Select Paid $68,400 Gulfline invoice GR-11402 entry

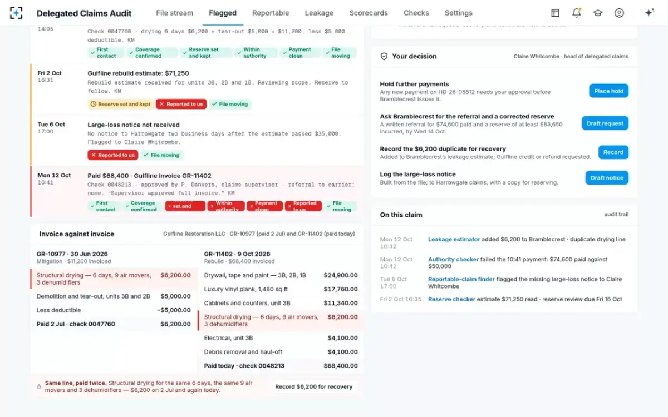[198, 191]
